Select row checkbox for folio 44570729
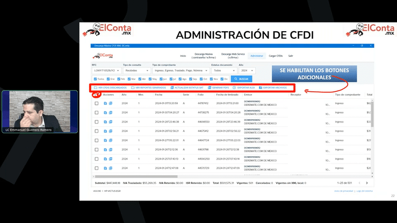 [97, 168]
